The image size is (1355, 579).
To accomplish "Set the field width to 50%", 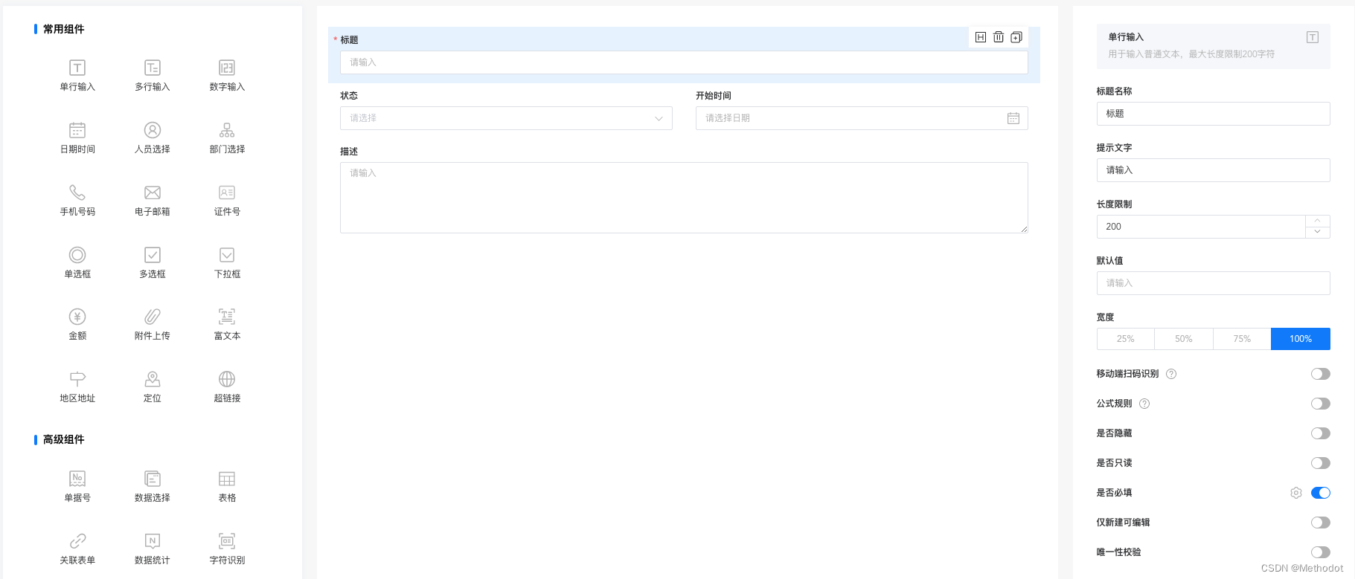I will [1184, 339].
